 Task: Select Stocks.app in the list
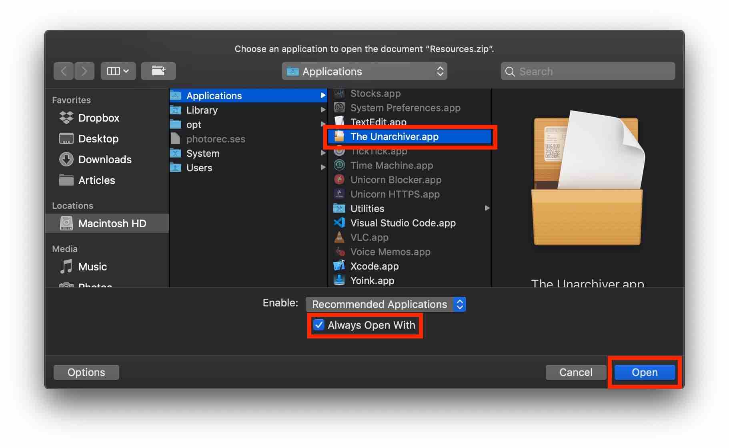pyautogui.click(x=410, y=93)
